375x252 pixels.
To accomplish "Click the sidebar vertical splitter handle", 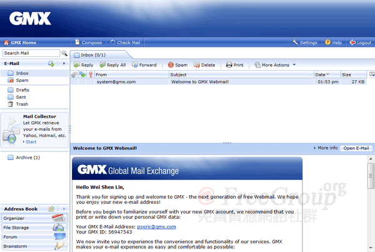I will [70, 129].
